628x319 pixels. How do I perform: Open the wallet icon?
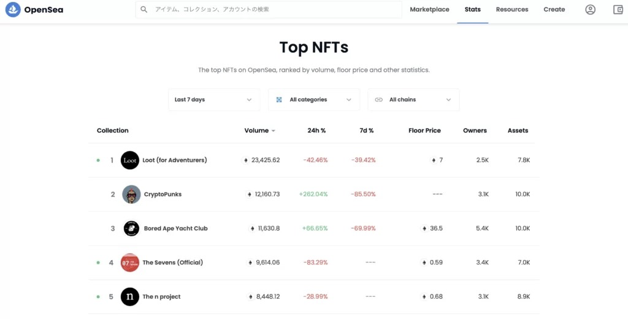(618, 10)
